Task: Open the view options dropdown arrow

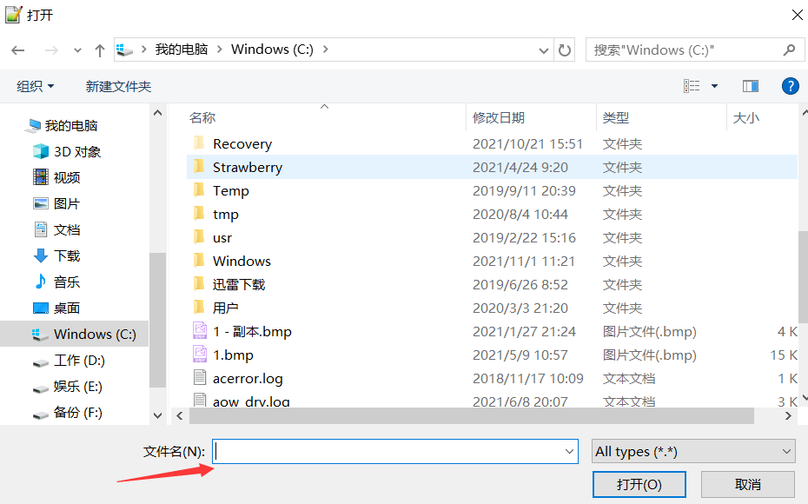Action: click(x=714, y=86)
